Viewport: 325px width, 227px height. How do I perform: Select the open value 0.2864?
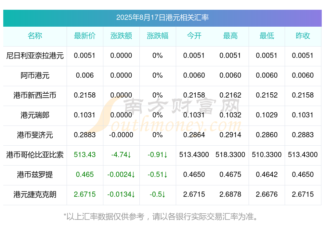click(x=194, y=135)
